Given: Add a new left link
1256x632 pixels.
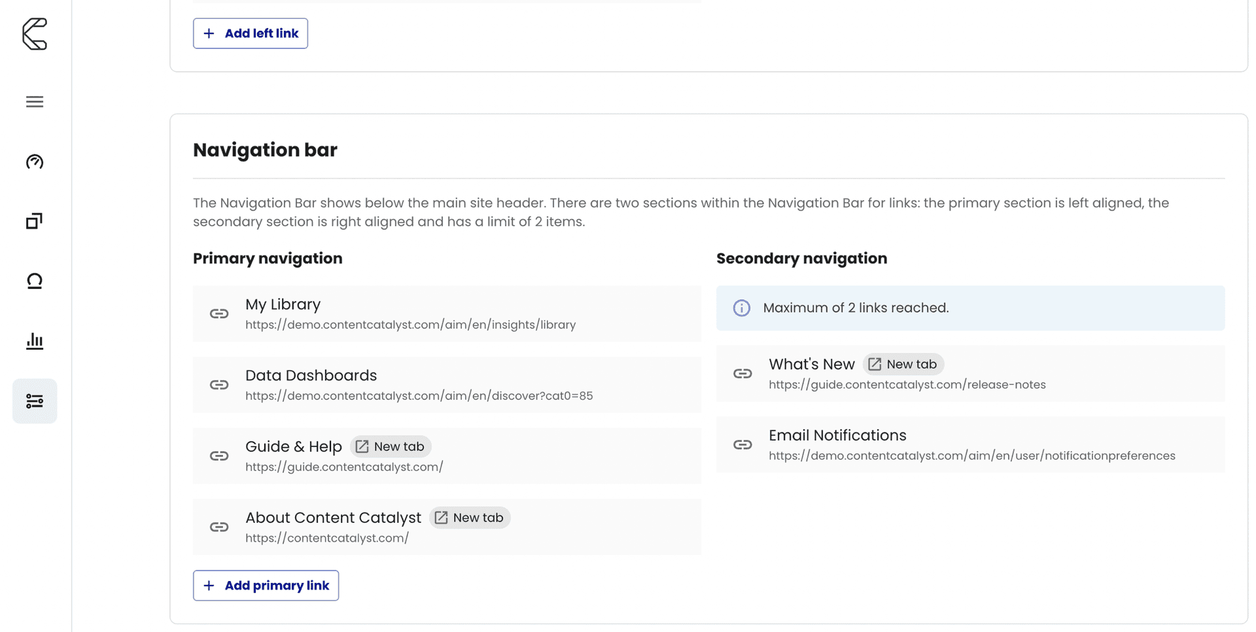Looking at the screenshot, I should 251,33.
